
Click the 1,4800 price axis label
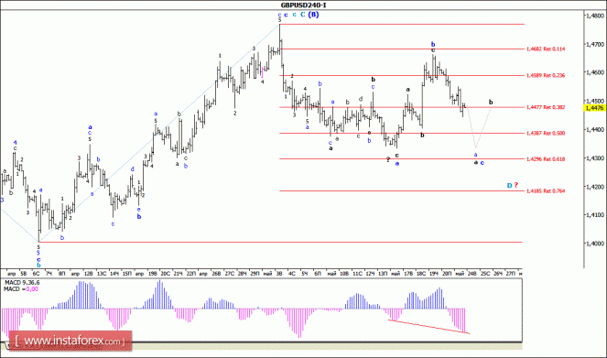click(x=594, y=16)
